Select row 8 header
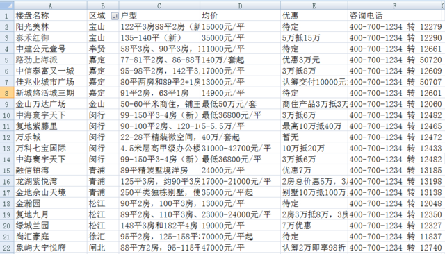 coord(7,93)
